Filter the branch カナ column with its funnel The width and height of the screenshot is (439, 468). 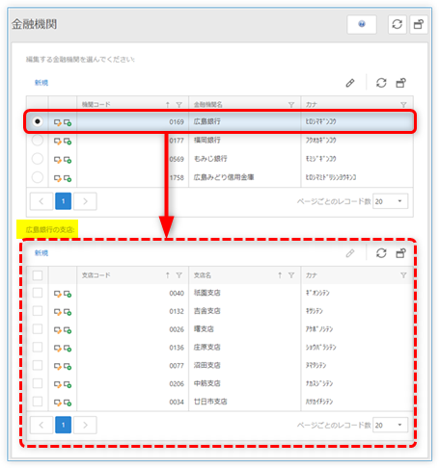(x=403, y=275)
